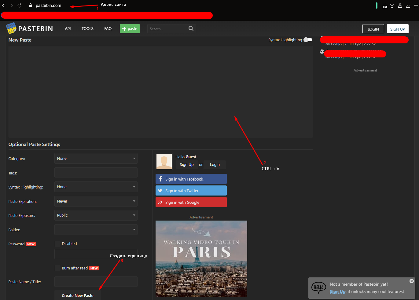419x300 pixels.
Task: Close the 'Not a member' popup
Action: [x=412, y=281]
